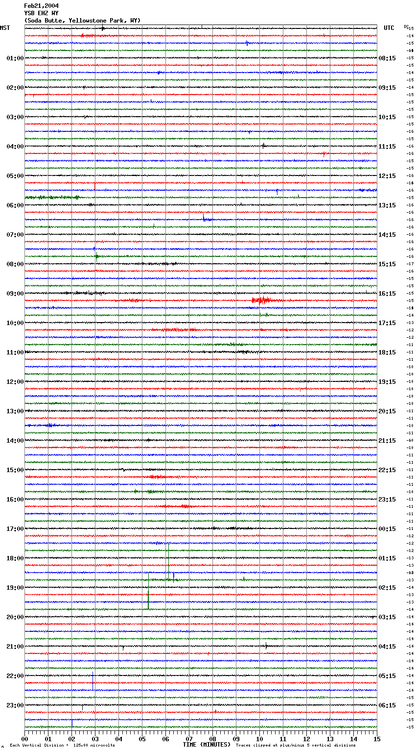
Task: Click the '03:00' MST hour label
Action: [x=15, y=117]
